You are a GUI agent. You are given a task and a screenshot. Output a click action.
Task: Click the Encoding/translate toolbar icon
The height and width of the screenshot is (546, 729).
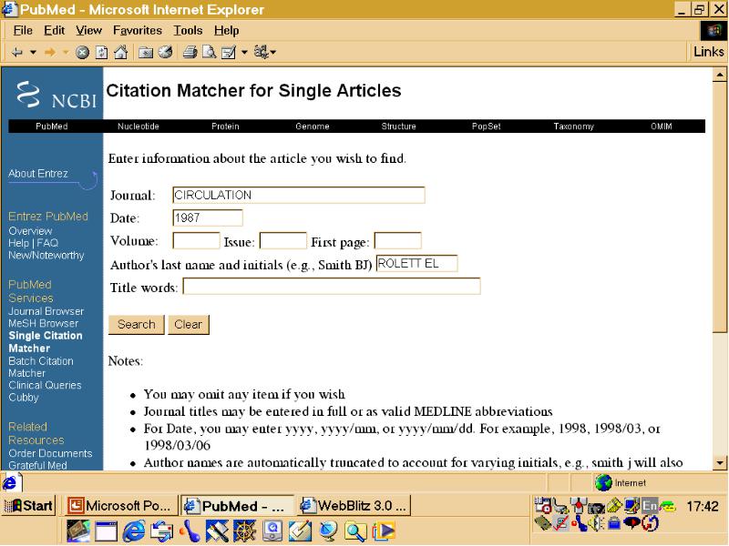(x=261, y=52)
